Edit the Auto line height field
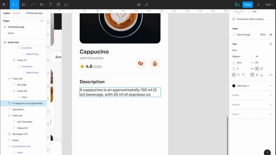 [239, 62]
